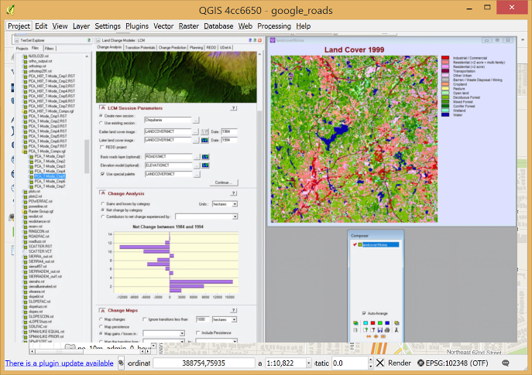Open the Vector menu

[x=163, y=26]
